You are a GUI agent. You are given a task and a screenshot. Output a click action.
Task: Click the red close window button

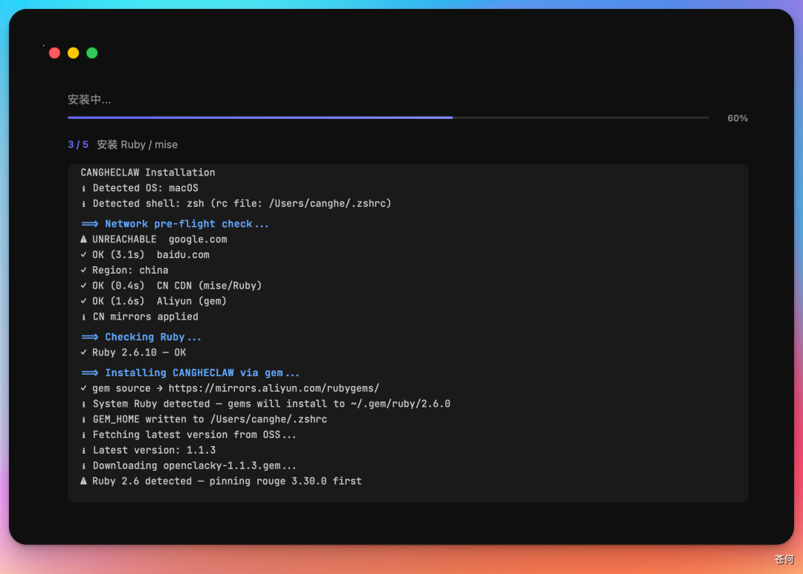54,53
